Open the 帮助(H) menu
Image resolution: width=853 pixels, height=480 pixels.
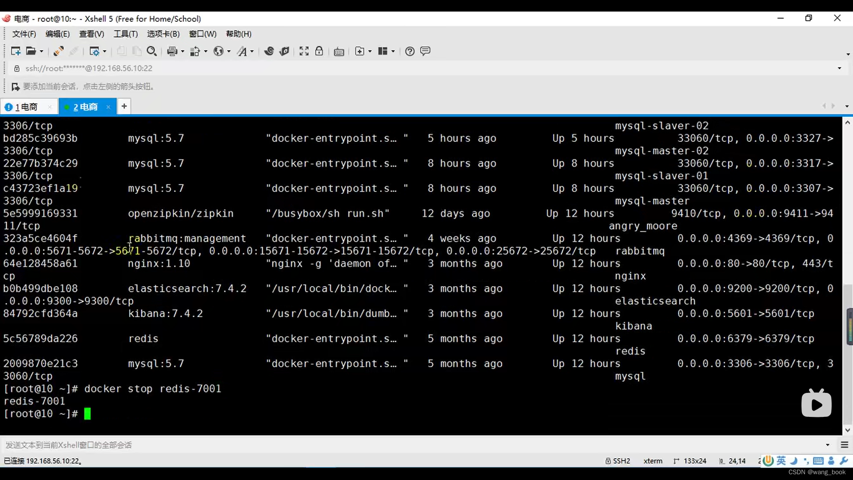click(239, 34)
